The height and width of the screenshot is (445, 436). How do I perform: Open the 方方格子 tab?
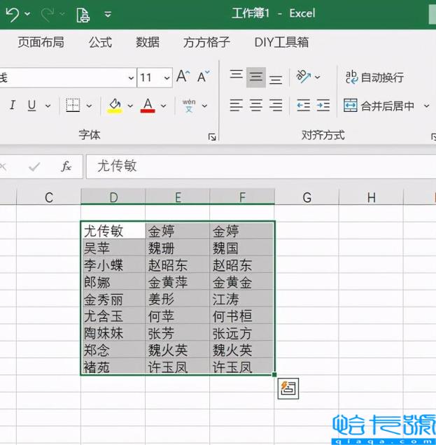tap(206, 42)
